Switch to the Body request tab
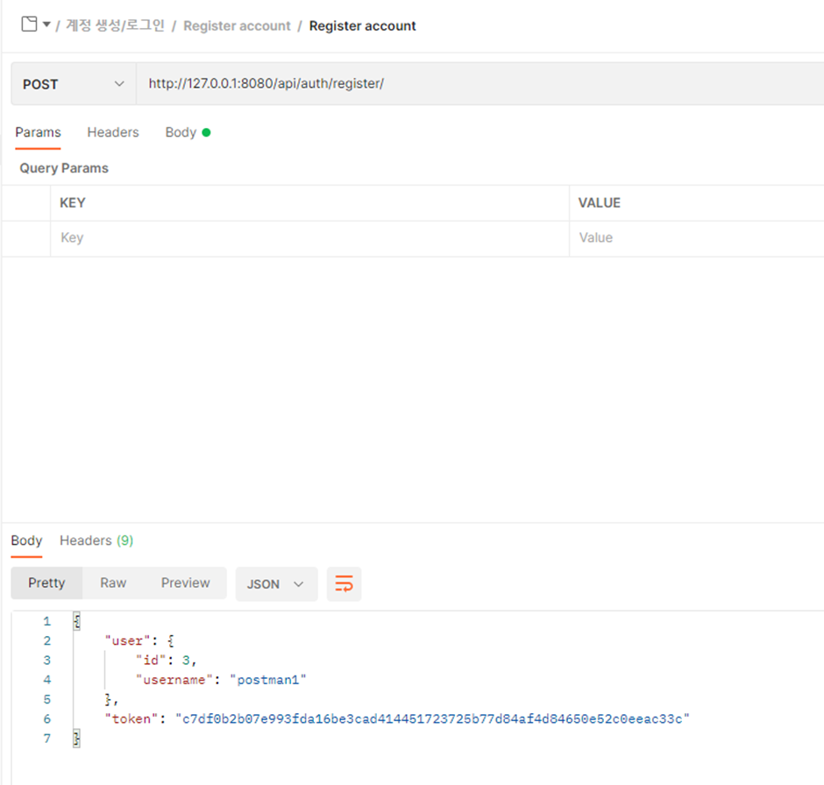The width and height of the screenshot is (824, 785). 181,132
